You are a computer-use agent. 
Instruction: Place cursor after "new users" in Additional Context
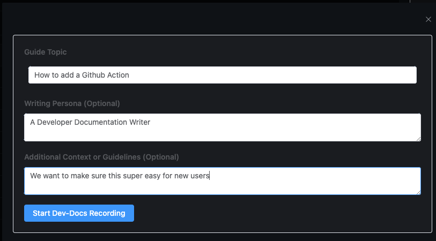[210, 175]
